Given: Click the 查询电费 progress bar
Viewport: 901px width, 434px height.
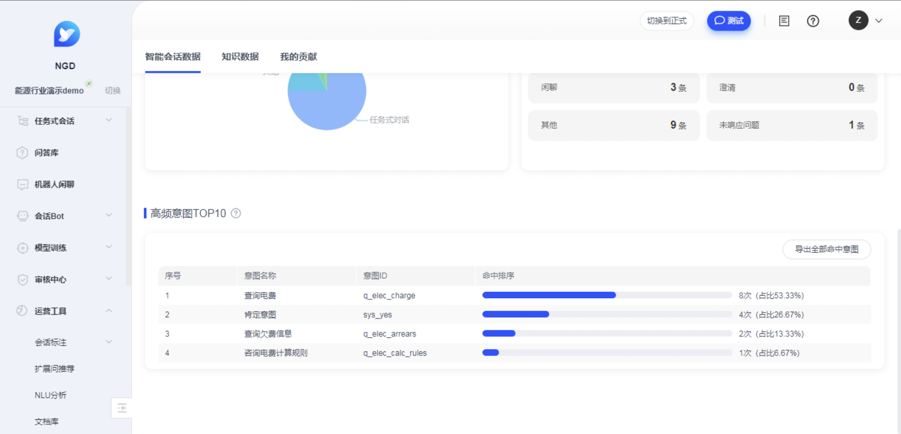Looking at the screenshot, I should coord(607,295).
